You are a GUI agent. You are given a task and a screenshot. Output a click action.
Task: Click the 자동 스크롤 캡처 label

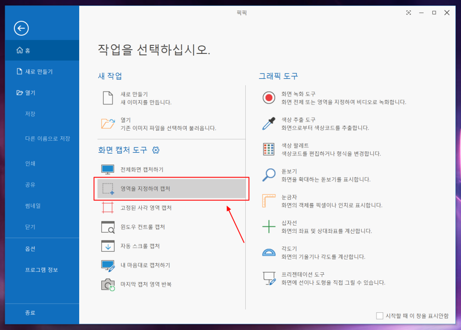click(x=140, y=246)
